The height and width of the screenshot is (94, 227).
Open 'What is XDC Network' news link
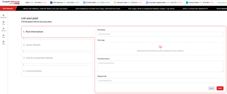tap(45, 9)
